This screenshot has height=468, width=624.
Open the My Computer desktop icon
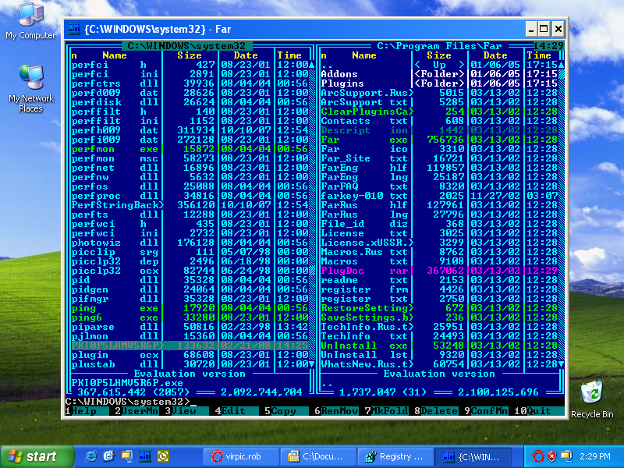(30, 21)
